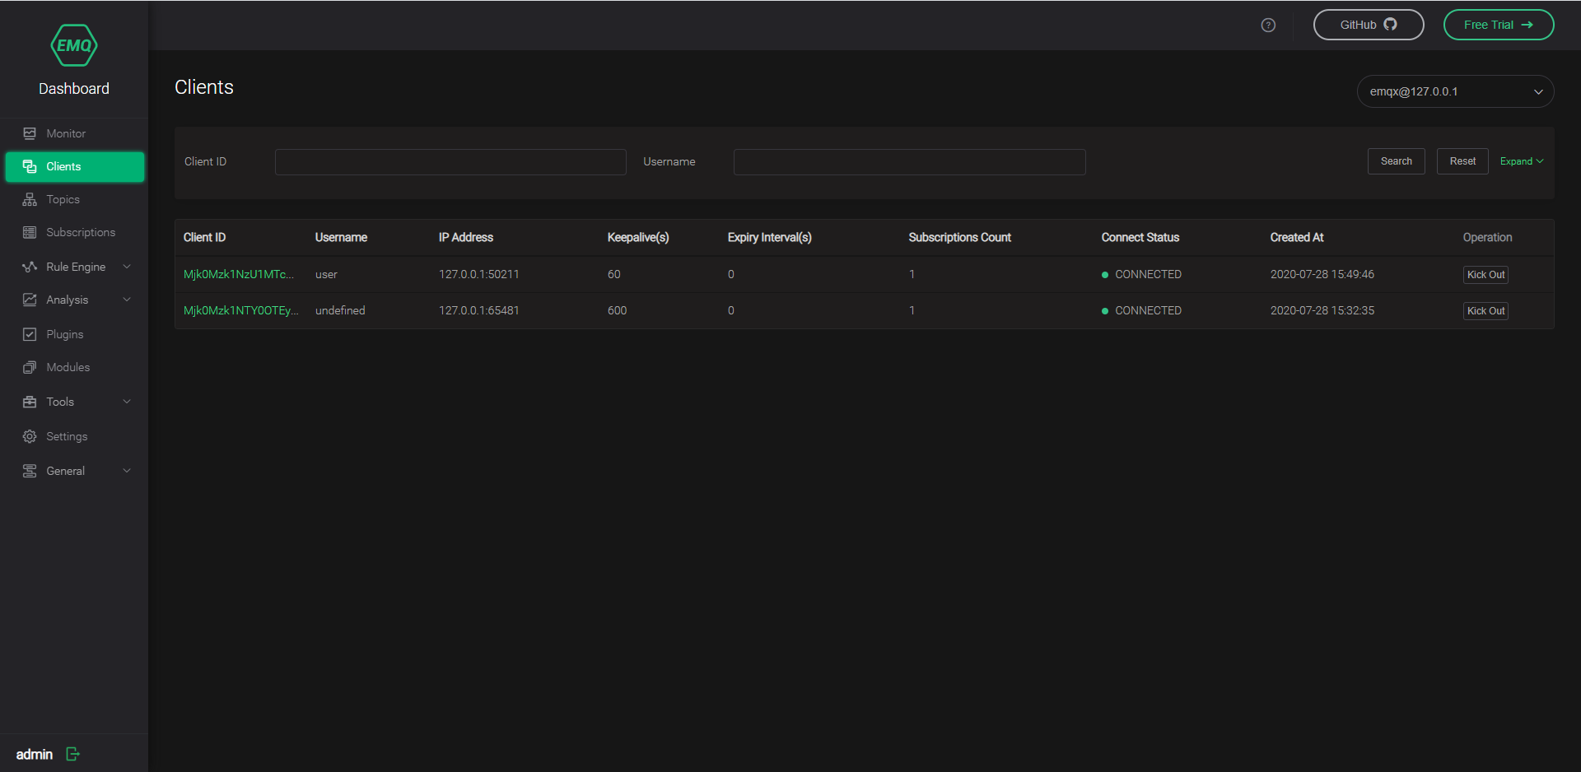The width and height of the screenshot is (1581, 772).
Task: Click the EMQ hexagon logo
Action: (x=73, y=45)
